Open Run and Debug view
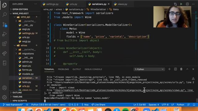Viewport: 198px width, 111px height. [4, 34]
